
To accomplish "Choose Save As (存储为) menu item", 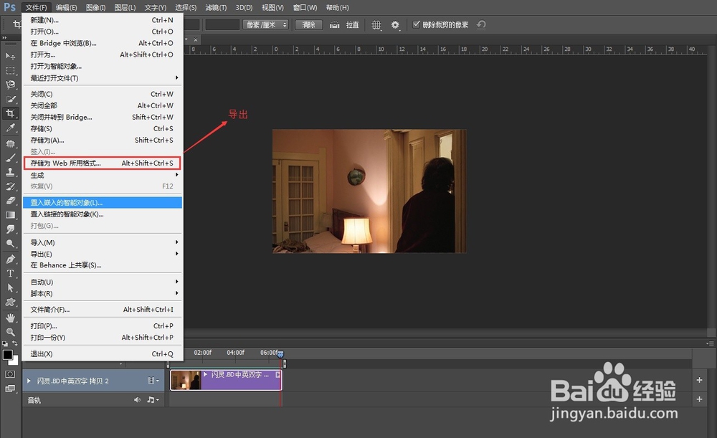I will pyautogui.click(x=102, y=140).
